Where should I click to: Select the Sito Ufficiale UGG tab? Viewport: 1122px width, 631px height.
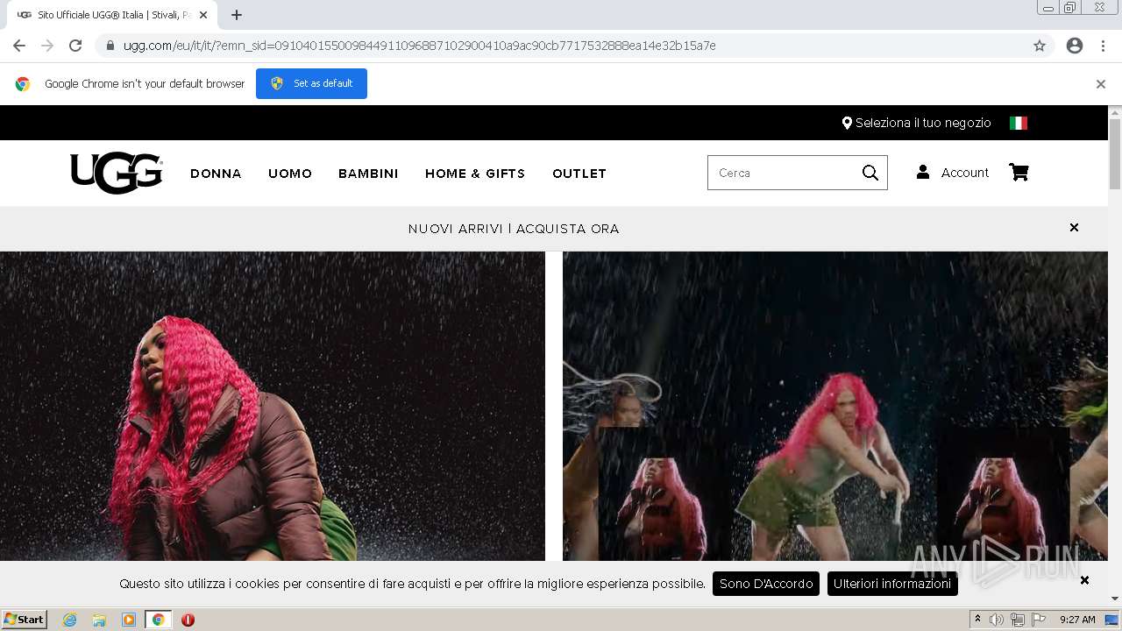(112, 15)
